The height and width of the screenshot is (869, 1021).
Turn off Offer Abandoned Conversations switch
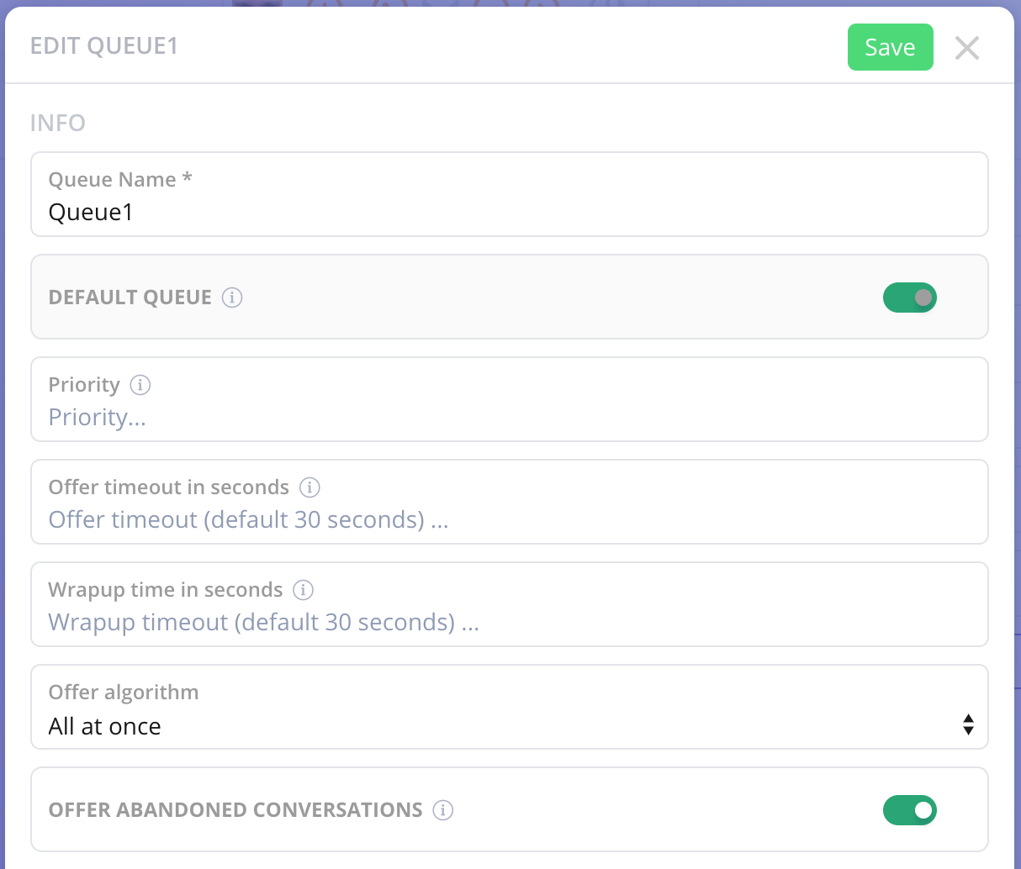point(909,810)
